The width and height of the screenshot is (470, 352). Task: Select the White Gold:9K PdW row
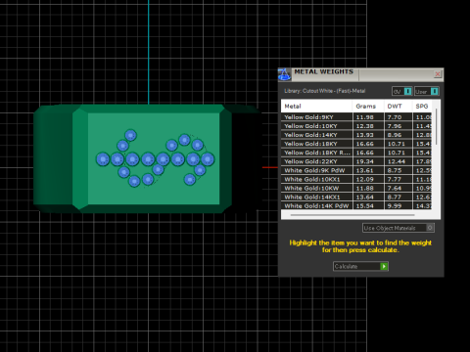pos(356,170)
